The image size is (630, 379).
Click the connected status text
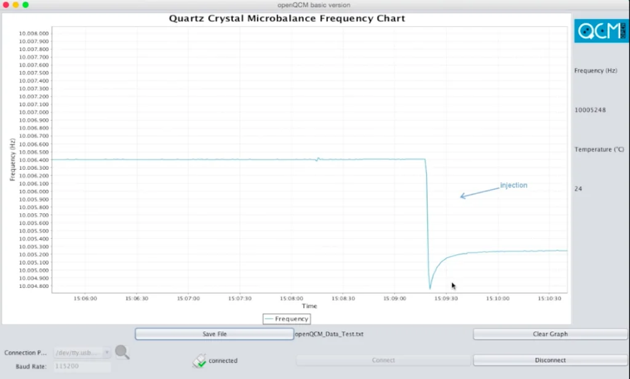click(223, 361)
